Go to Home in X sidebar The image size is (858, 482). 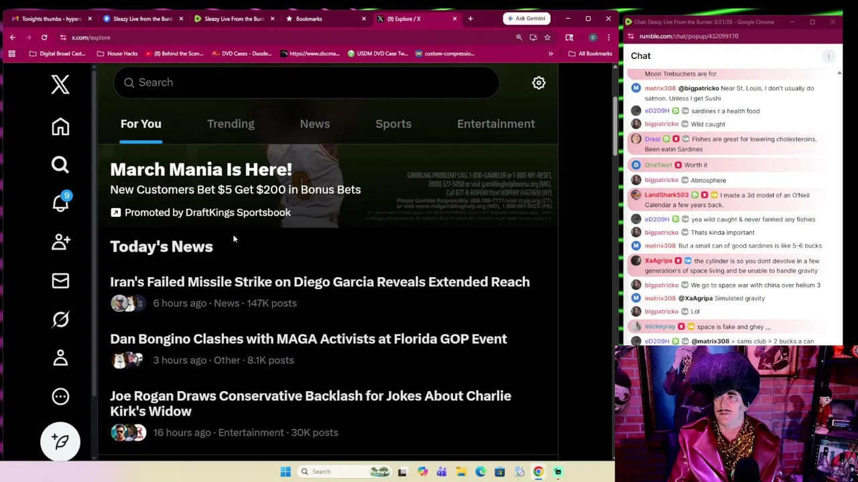pyautogui.click(x=60, y=127)
